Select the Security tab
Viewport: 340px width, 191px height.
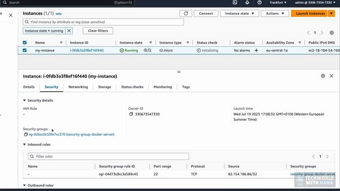pyautogui.click(x=52, y=87)
